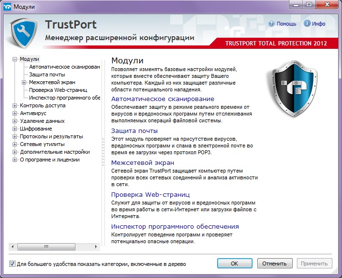The height and width of the screenshot is (278, 342).
Task: Click tree scrollbar left arrow
Action: (13, 247)
